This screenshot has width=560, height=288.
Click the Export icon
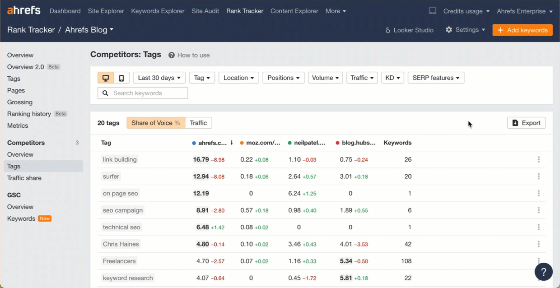515,122
